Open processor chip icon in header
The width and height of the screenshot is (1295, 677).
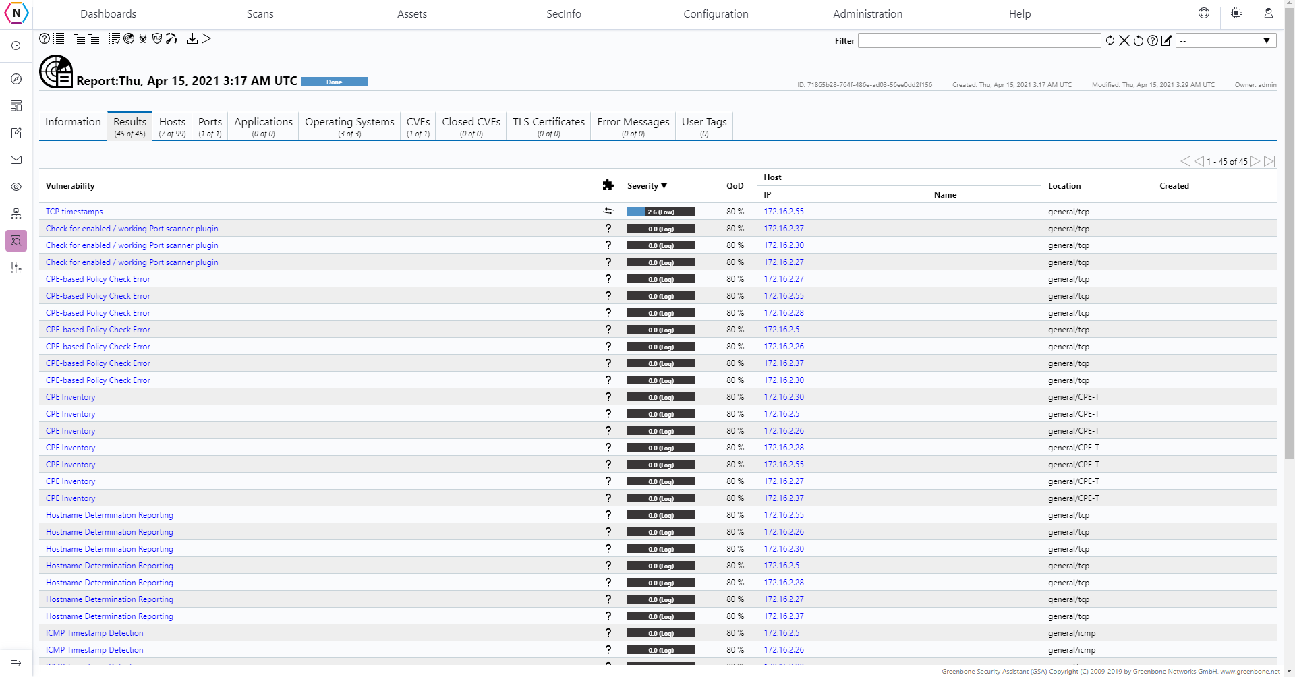(x=1236, y=13)
